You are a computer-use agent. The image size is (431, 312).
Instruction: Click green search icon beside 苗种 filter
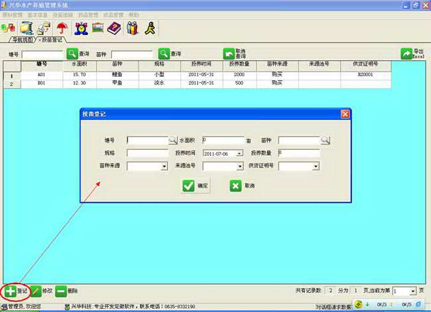point(164,54)
